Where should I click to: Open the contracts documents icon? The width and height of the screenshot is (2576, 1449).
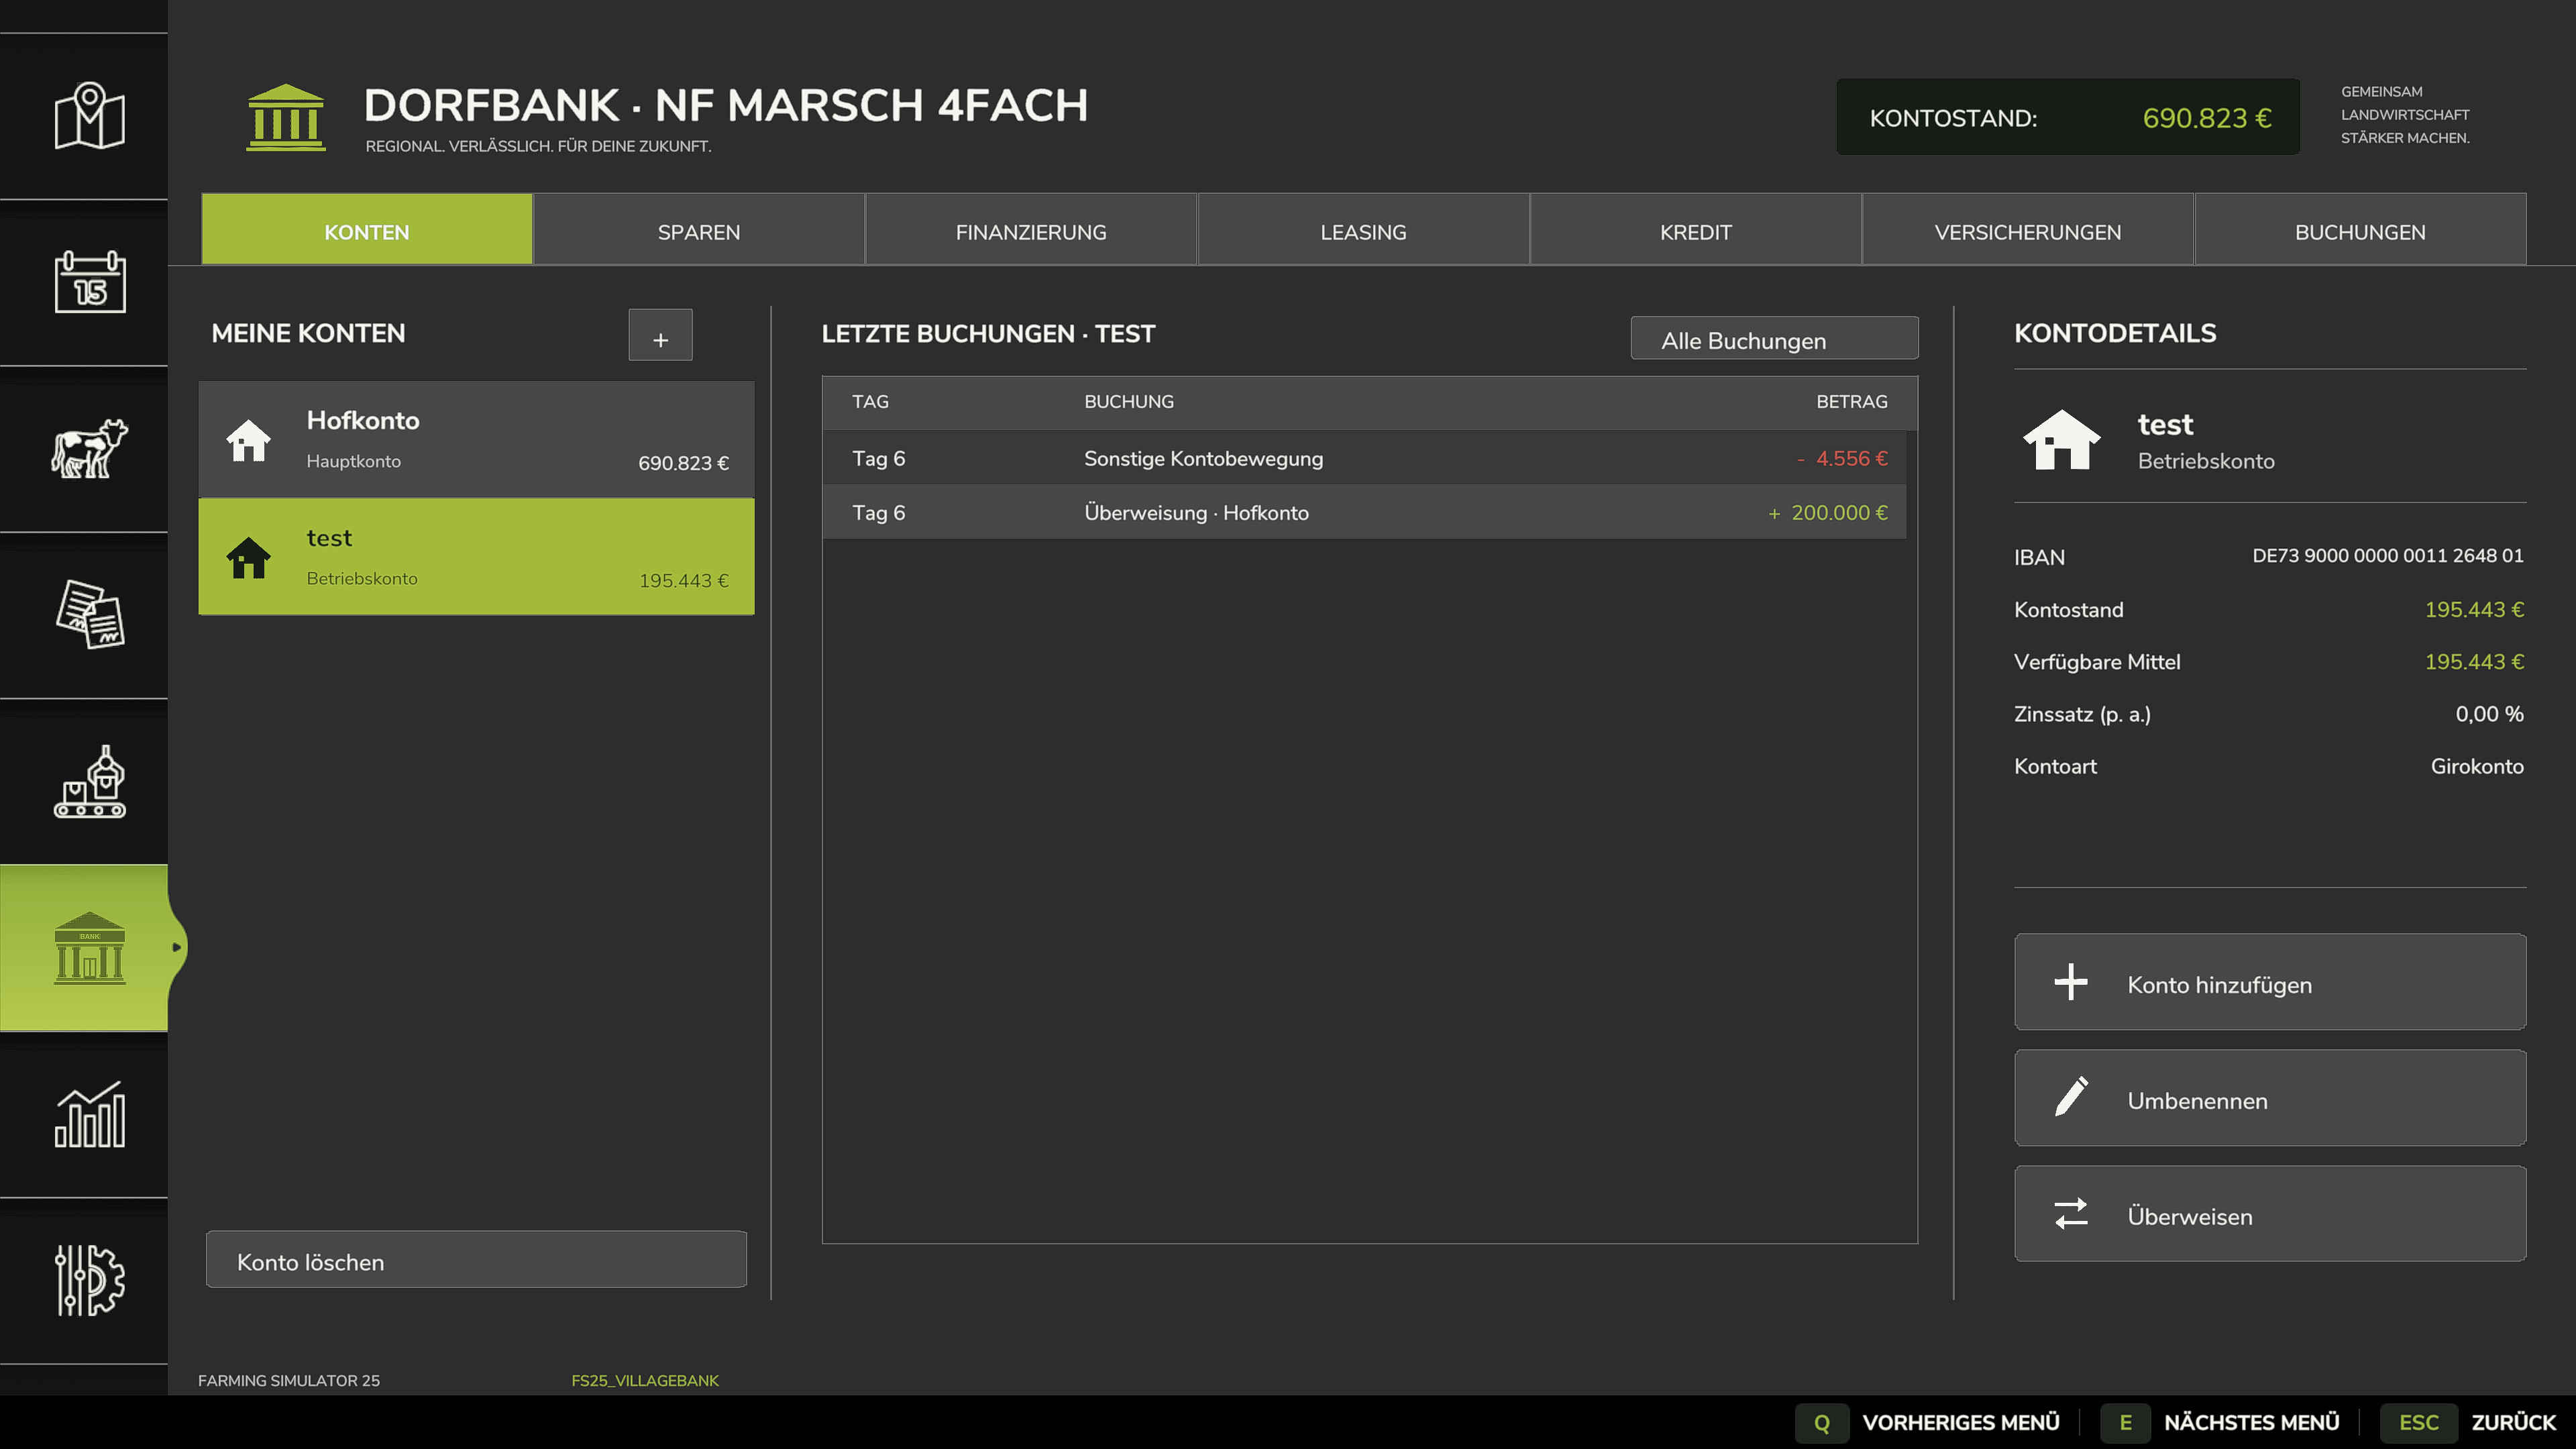coord(89,614)
